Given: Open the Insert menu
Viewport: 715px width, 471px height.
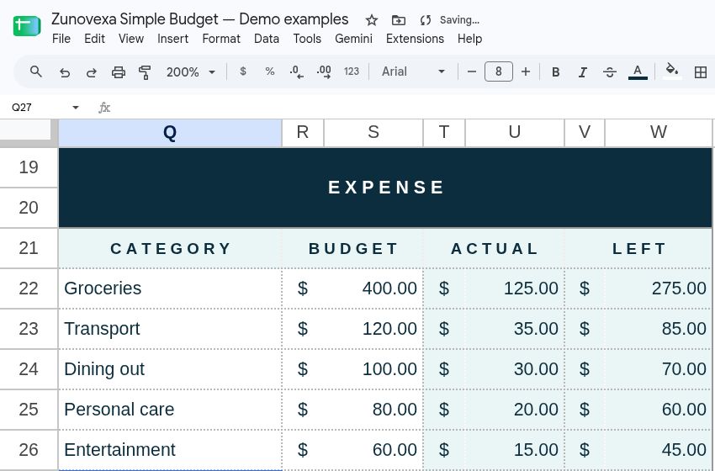Looking at the screenshot, I should 172,39.
